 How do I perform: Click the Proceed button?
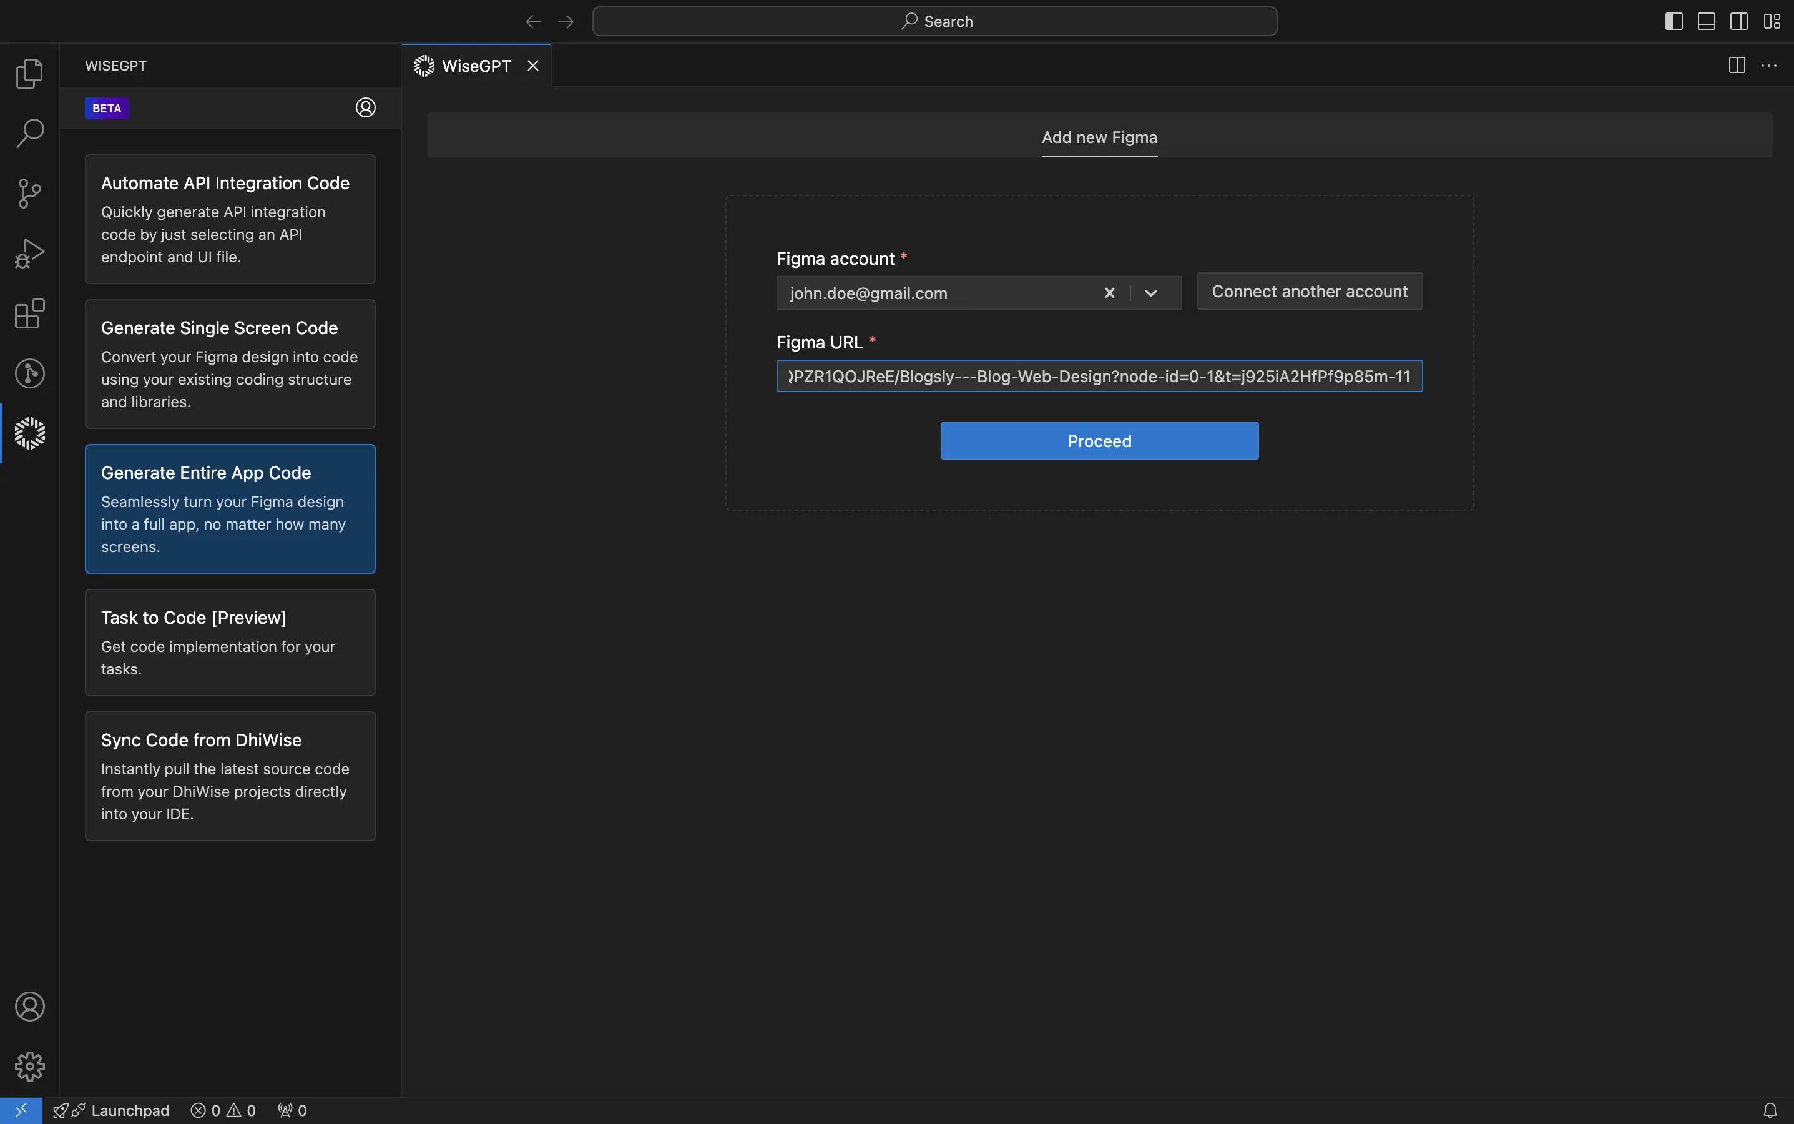click(x=1099, y=440)
